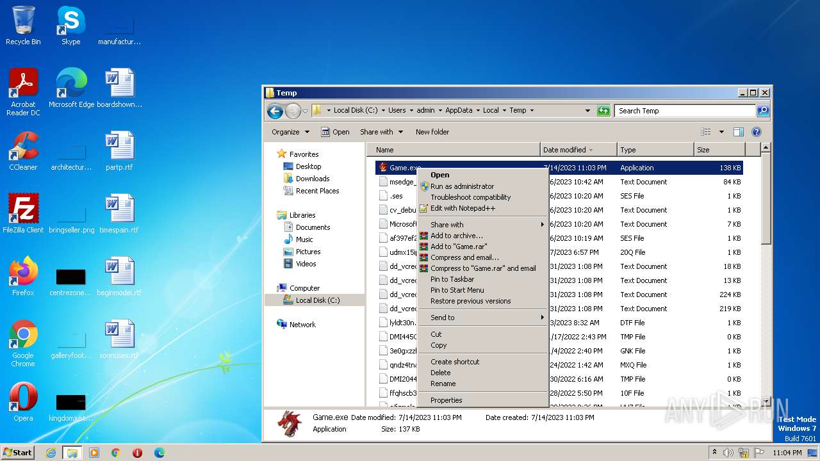The width and height of the screenshot is (820, 461).
Task: Open recent pages dropdown beside forward arrow
Action: pos(306,111)
